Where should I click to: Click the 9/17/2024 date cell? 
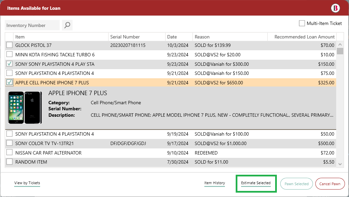pyautogui.click(x=178, y=143)
